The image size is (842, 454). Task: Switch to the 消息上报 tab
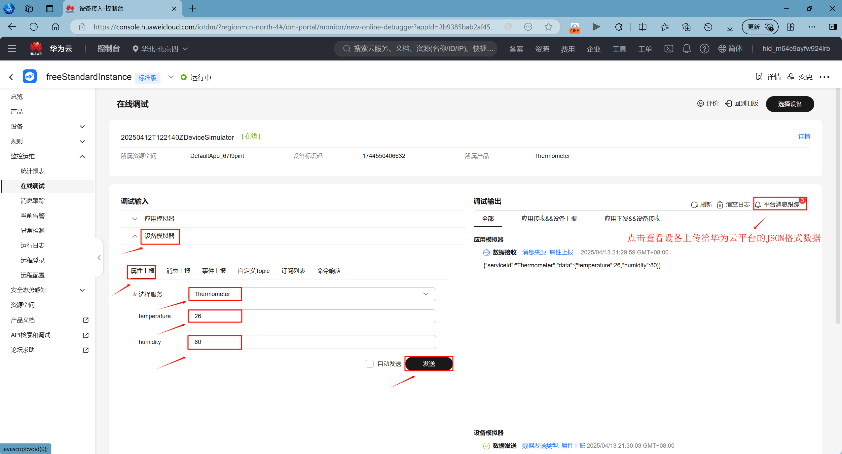(178, 271)
